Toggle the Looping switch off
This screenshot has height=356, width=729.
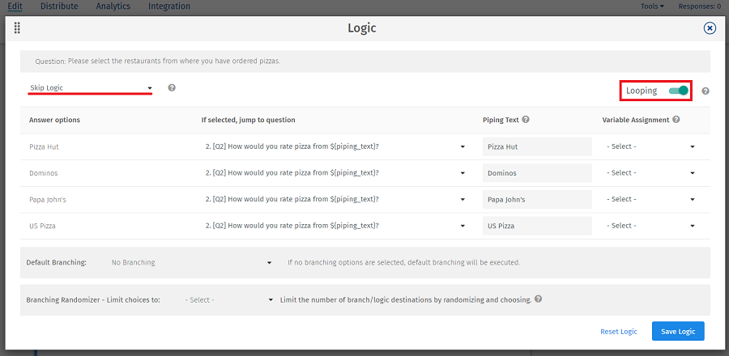click(678, 91)
